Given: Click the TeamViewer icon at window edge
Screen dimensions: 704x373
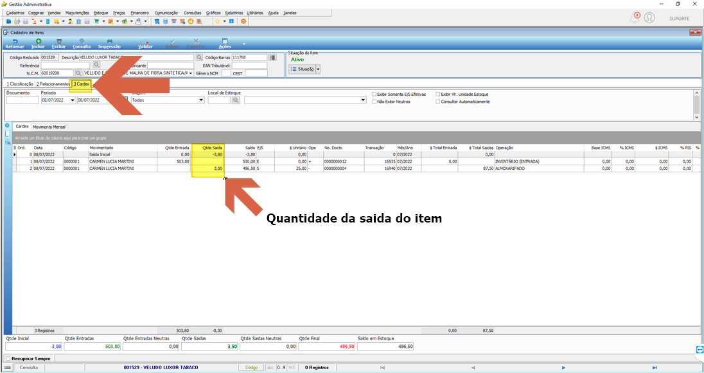Looking at the screenshot, I should tap(700, 350).
